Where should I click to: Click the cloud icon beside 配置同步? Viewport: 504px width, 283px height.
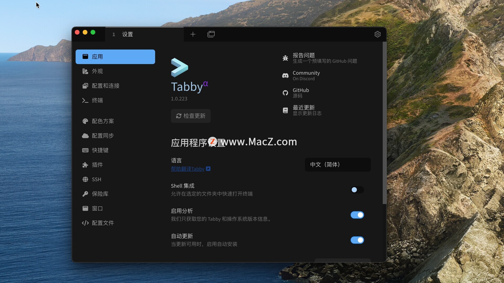[85, 136]
